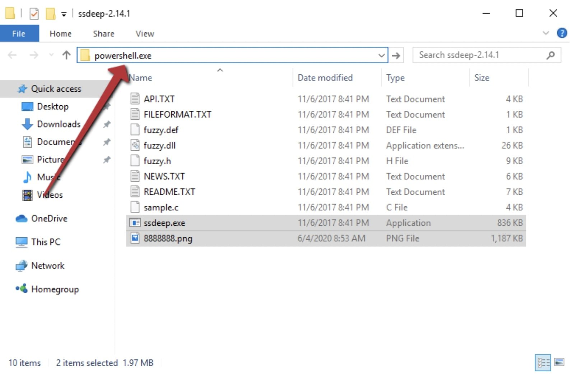Sort files by Size column header

point(482,78)
